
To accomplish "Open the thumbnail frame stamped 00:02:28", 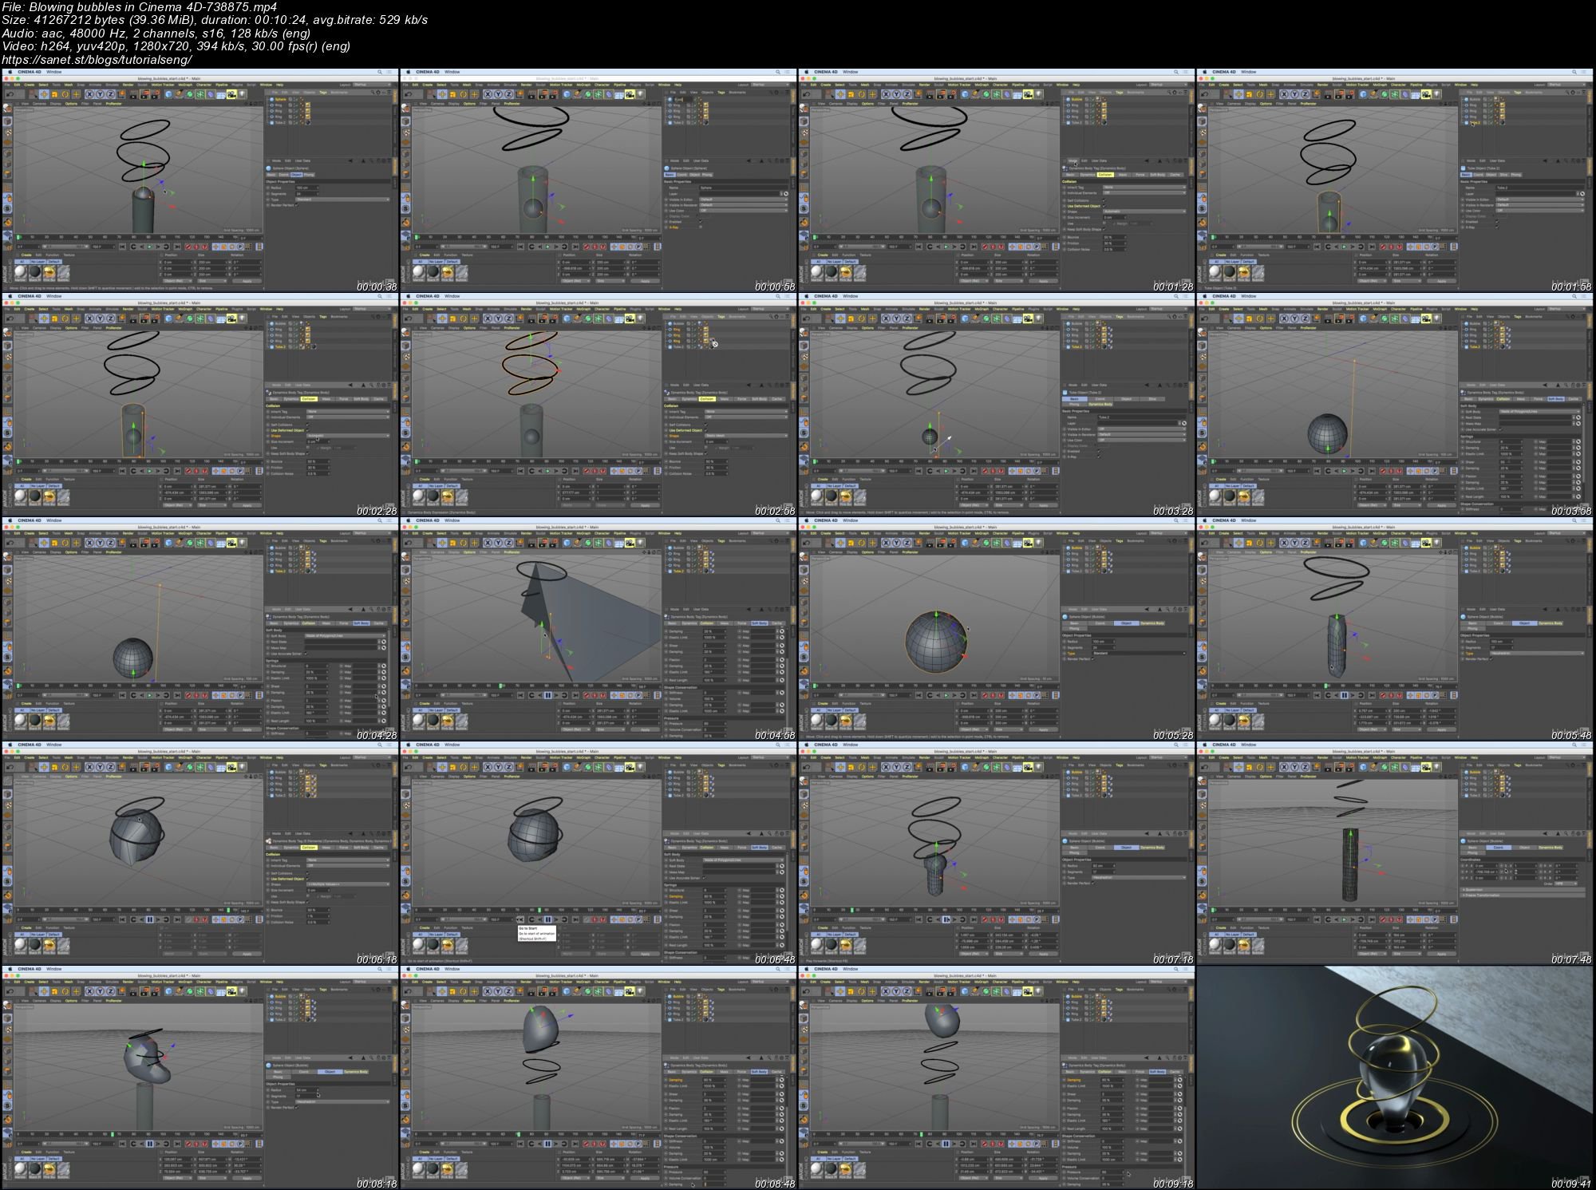I will tap(199, 405).
